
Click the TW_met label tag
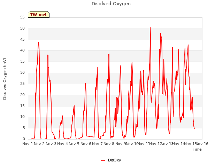39,15
